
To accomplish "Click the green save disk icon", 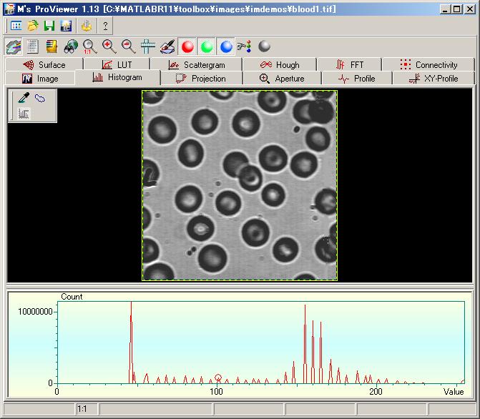I will [x=49, y=26].
